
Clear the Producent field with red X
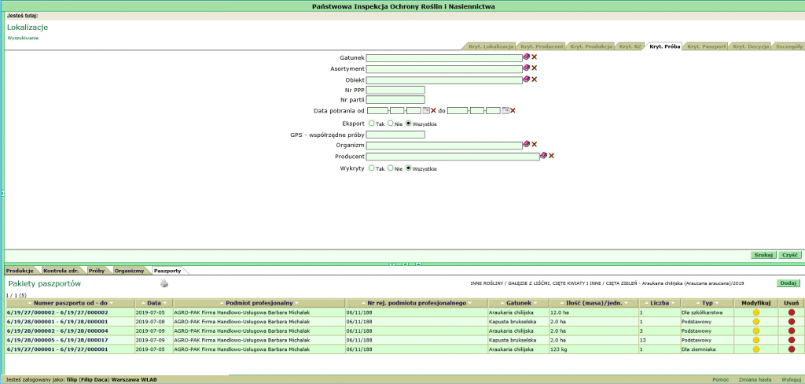[551, 156]
